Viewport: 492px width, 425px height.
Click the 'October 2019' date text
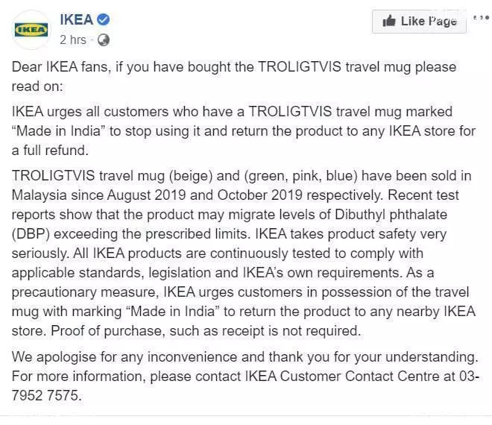pyautogui.click(x=260, y=195)
